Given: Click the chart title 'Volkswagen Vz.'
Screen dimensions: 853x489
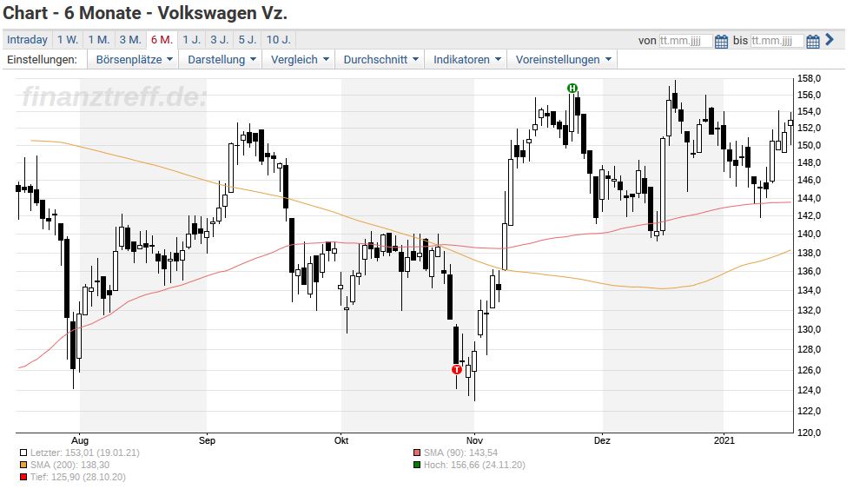Looking at the screenshot, I should tap(222, 12).
